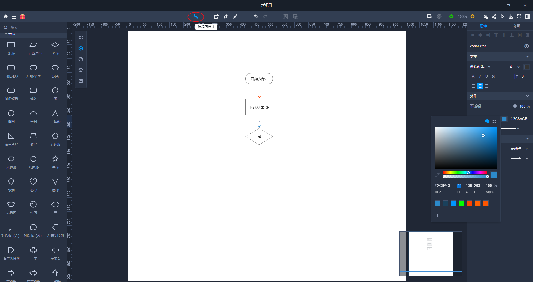Pick the star shape 星形
This screenshot has height=282, width=533.
55,162
